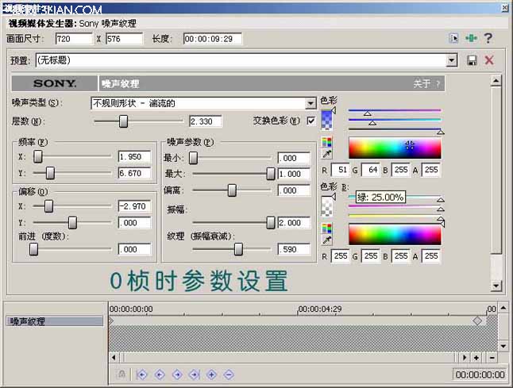Click timeline vertical scroll up arrow
Image resolution: width=513 pixels, height=388 pixels.
pos(503,308)
